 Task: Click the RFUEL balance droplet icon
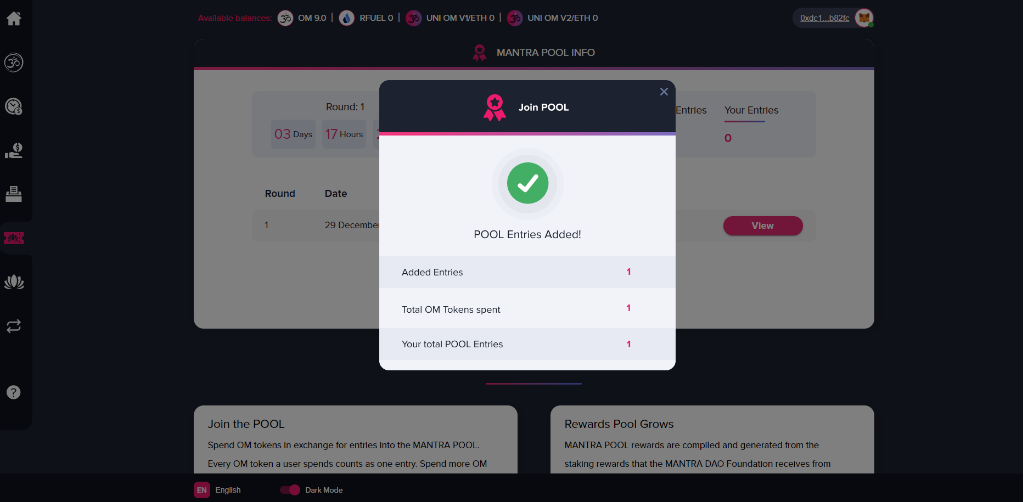[x=346, y=18]
